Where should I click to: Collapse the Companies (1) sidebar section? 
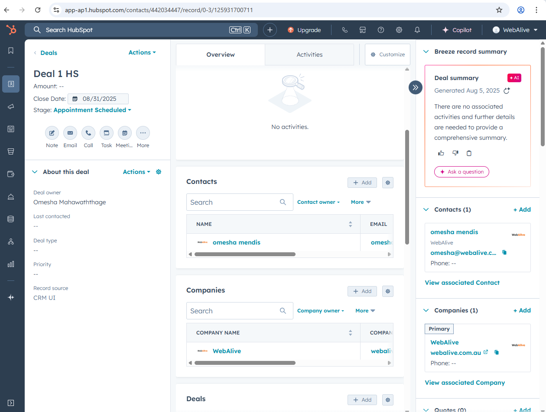coord(426,310)
